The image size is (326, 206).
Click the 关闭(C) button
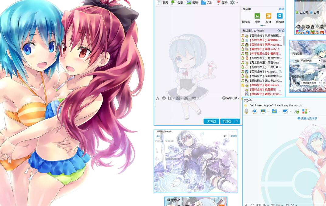coord(211,121)
